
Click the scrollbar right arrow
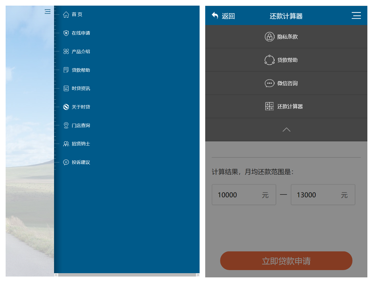click(x=198, y=275)
